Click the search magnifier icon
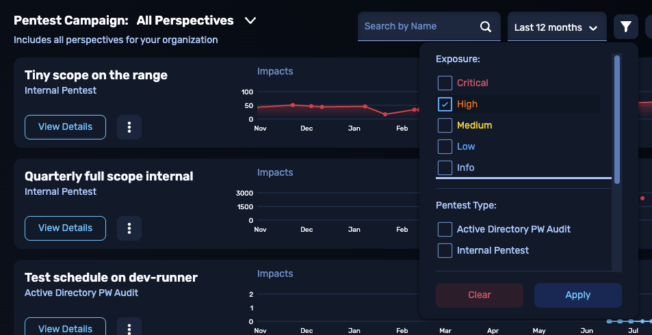 coord(486,27)
